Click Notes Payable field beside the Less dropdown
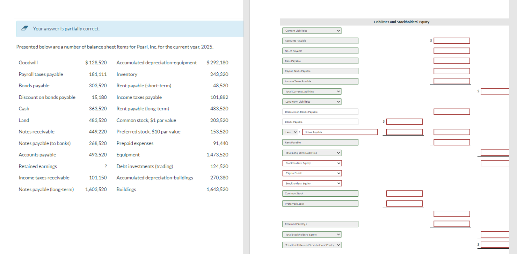The width and height of the screenshot is (517, 254). point(340,132)
